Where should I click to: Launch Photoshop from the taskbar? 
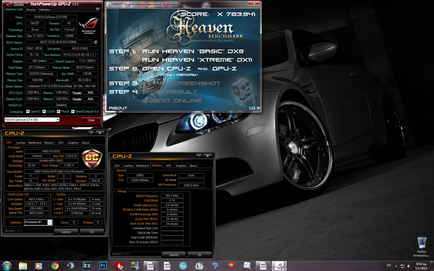tap(103, 266)
